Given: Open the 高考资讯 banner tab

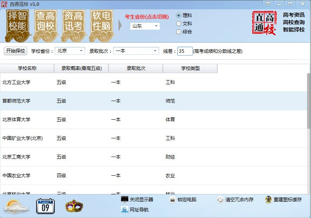Looking at the screenshot, I should pyautogui.click(x=73, y=26).
